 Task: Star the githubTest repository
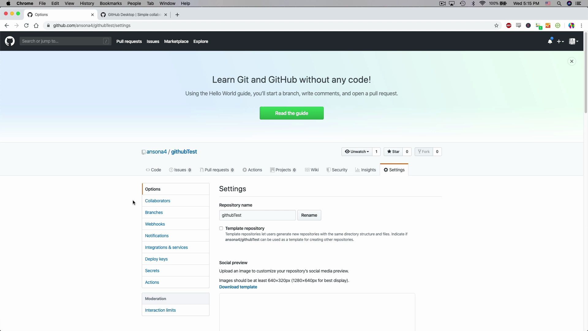click(393, 152)
